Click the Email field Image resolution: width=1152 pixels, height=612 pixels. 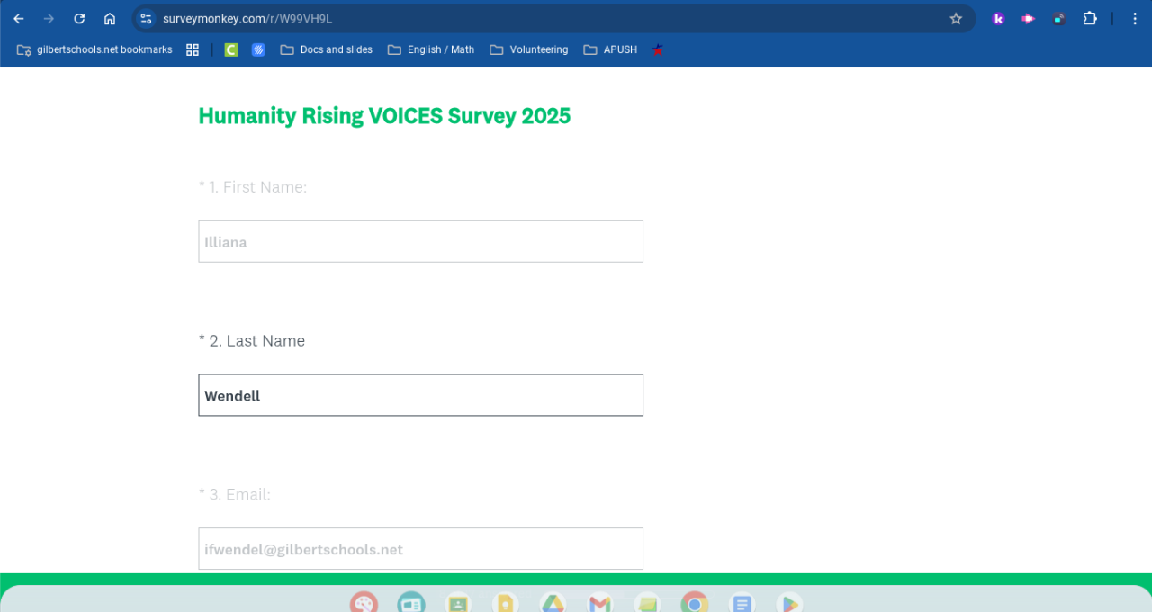[x=420, y=548]
